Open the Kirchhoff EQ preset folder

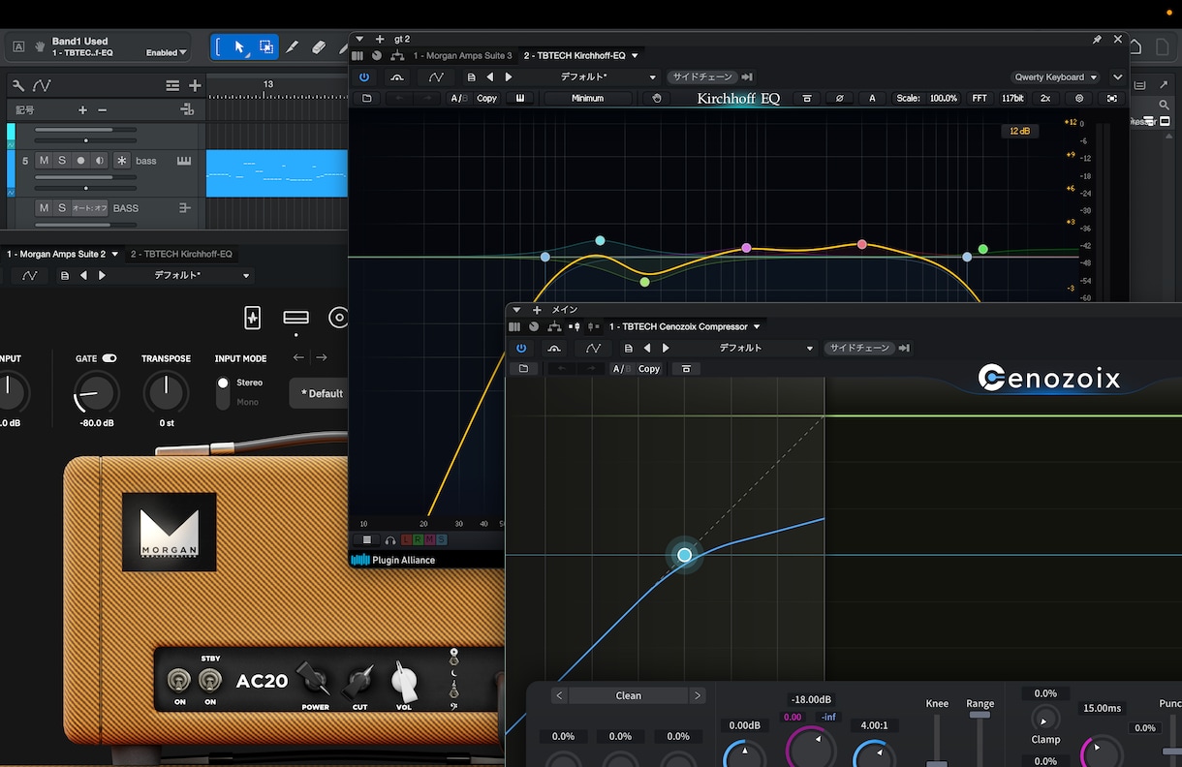tap(366, 98)
